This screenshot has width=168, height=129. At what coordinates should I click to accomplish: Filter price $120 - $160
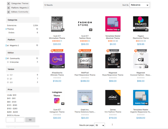point(12,105)
